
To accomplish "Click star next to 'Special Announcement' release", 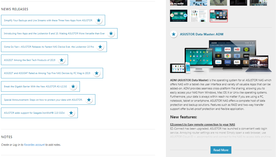I will (x=89, y=100).
